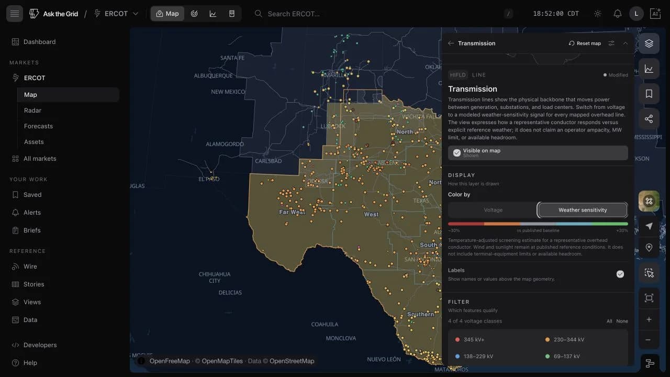Click the Ask the Grid logo
Screen dimensions: 670x377
coord(54,14)
